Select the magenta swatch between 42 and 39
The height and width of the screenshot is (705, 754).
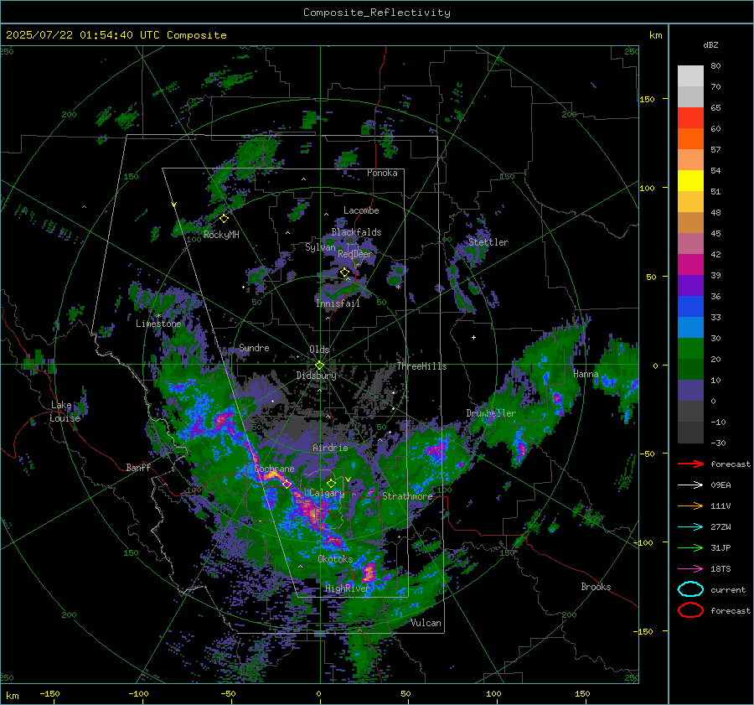[x=690, y=264]
